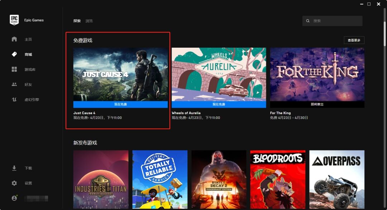Open 游戏库 label in sidebar
The width and height of the screenshot is (387, 210).
(30, 70)
